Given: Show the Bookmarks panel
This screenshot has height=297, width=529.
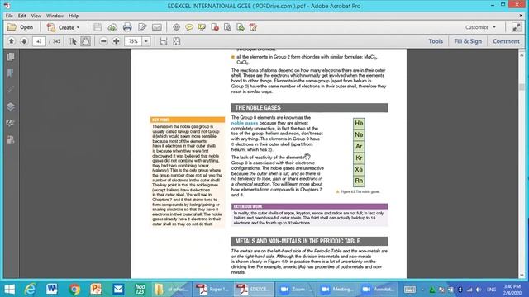Looking at the screenshot, I should [11, 73].
